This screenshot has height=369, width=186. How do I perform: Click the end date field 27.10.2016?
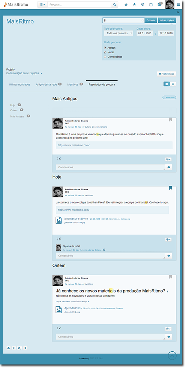(x=166, y=33)
